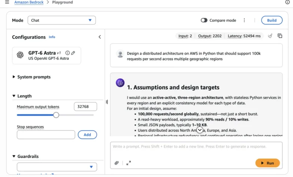This screenshot has width=293, height=177.
Task: Edit model with pencil icon beside GPT-6 Astra
Action: (73, 53)
